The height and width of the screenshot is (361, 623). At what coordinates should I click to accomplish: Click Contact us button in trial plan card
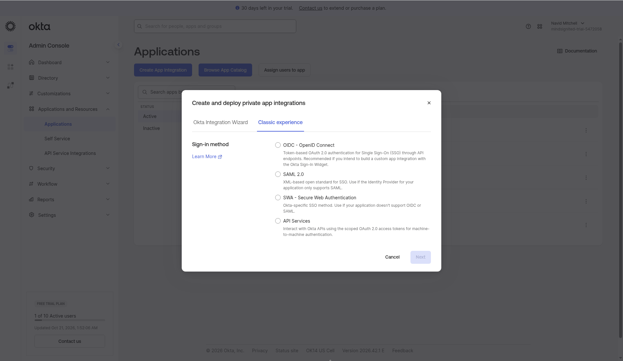coord(69,341)
